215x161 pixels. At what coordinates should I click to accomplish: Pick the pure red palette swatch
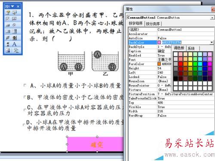pos(181,64)
